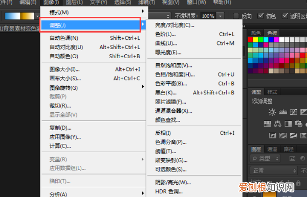
Task: Add a Posterize adjustment layer icon
Action: (283, 135)
